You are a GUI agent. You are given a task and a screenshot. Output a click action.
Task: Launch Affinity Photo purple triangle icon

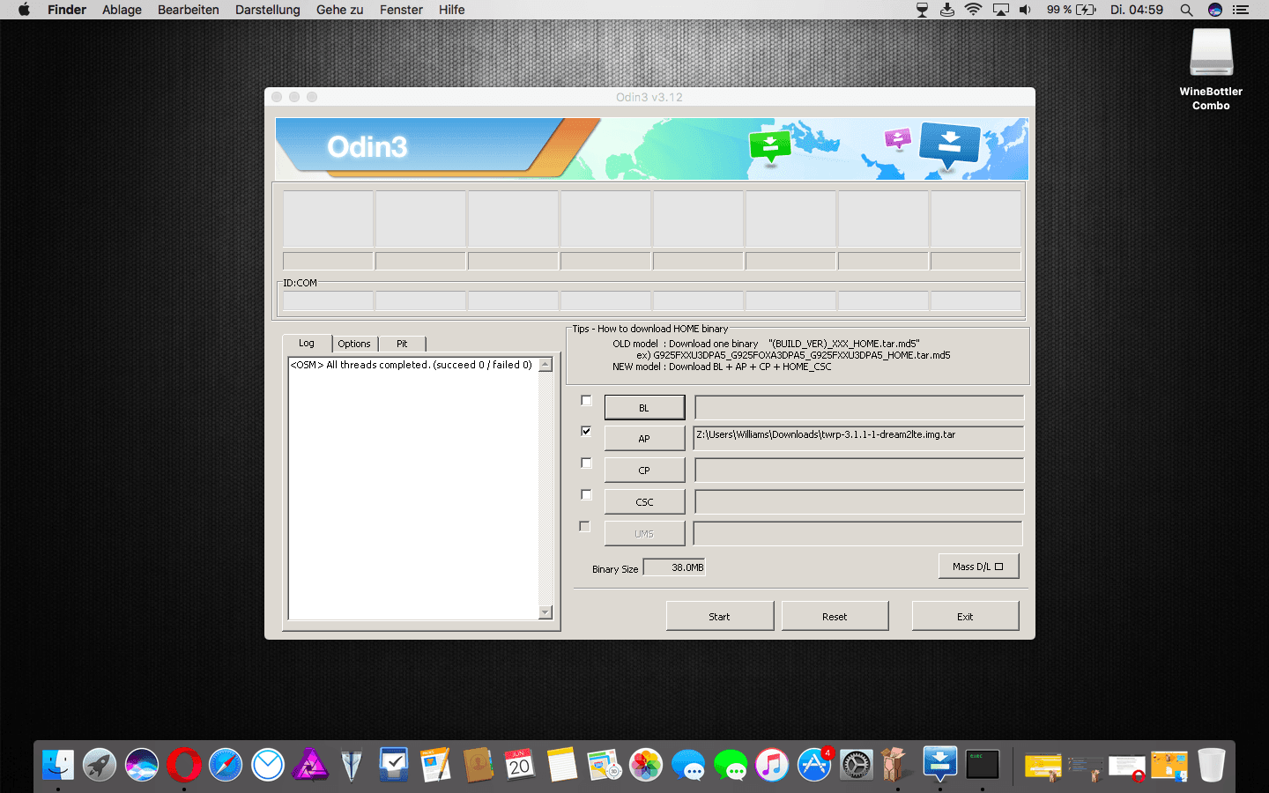310,765
